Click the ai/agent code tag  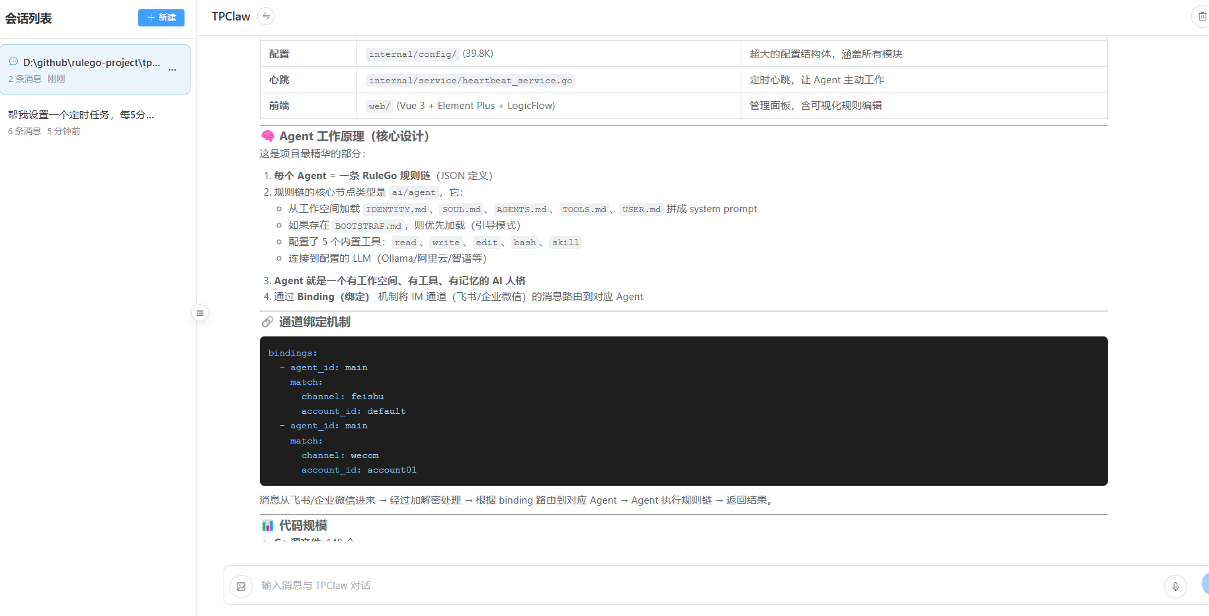[x=413, y=192]
